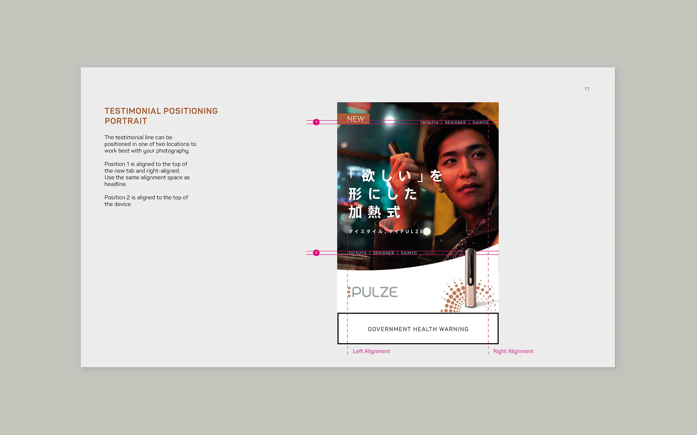
Task: Click the orange NEW tab on the poster
Action: click(x=354, y=119)
